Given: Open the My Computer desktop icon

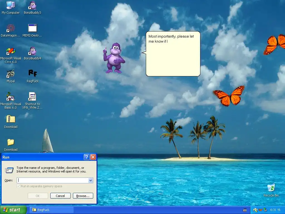Looking at the screenshot, I should coord(11,7).
